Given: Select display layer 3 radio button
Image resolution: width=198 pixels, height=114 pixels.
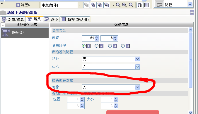Looking at the screenshot, I should (x=110, y=46).
